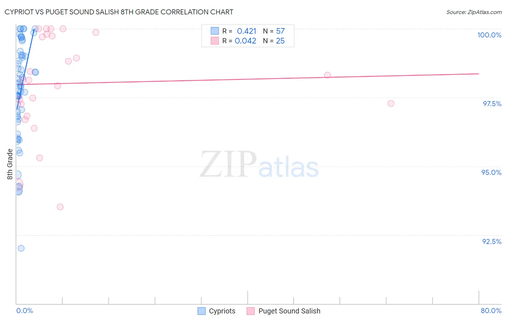Click the 8th Grade axis title

[10, 164]
